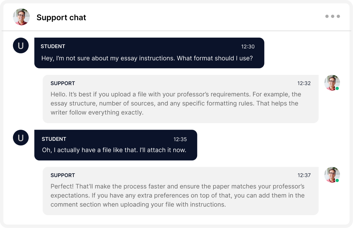Click the first 'SUPPORT' sender label
Viewport: 353px width, 228px height.
tap(63, 83)
